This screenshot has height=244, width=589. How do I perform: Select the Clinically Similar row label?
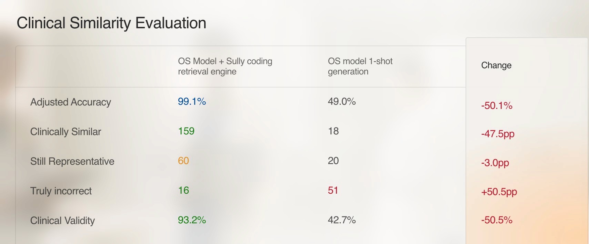click(66, 132)
